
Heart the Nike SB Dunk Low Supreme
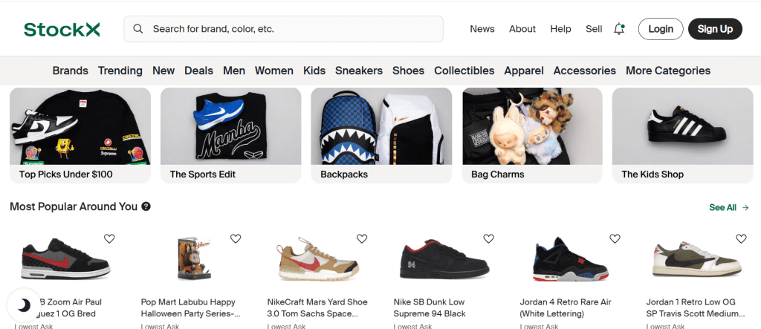coord(488,238)
